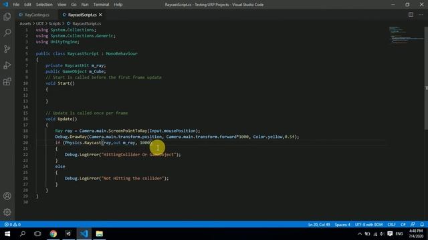Change encoding via UTF-8 with BOM

(368, 225)
